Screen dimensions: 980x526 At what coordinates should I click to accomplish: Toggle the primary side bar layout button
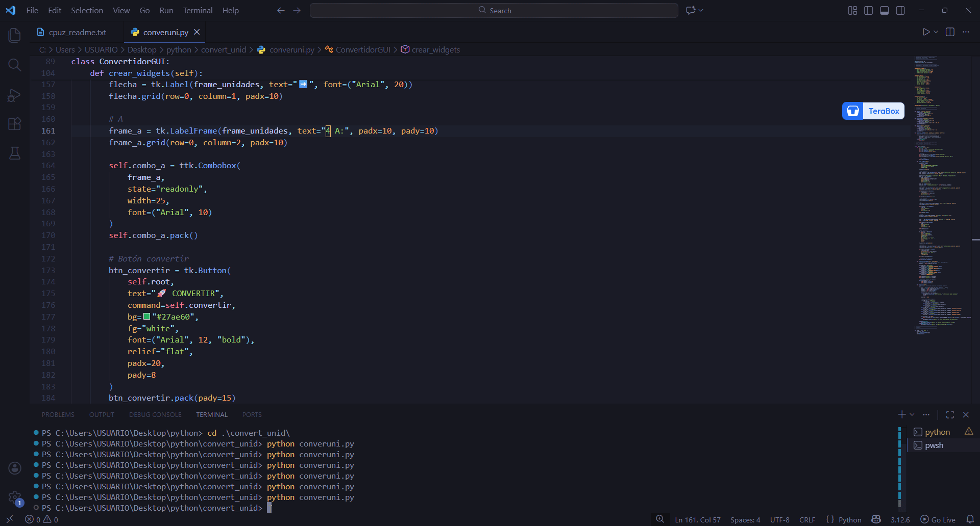coord(868,11)
